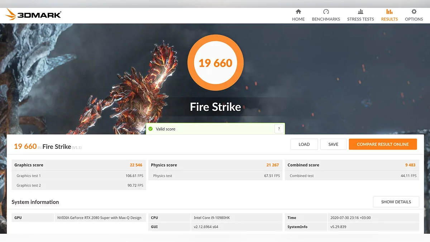Click the Benchmarks gauge icon
Screen dimensions: 430x242
tap(326, 11)
